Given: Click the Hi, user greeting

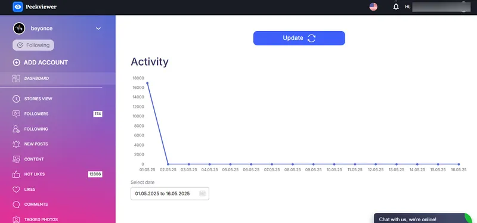Looking at the screenshot, I should pos(408,7).
